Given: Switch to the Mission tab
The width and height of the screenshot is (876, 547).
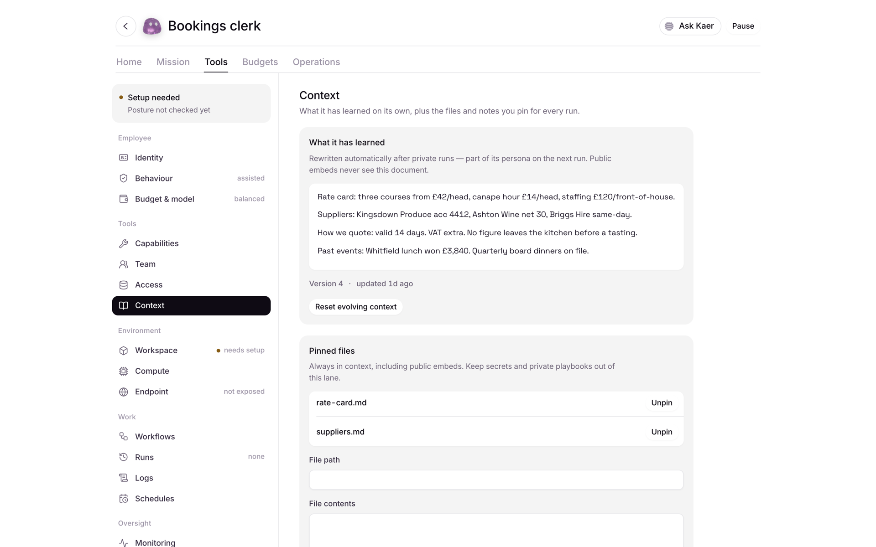Looking at the screenshot, I should click(173, 62).
